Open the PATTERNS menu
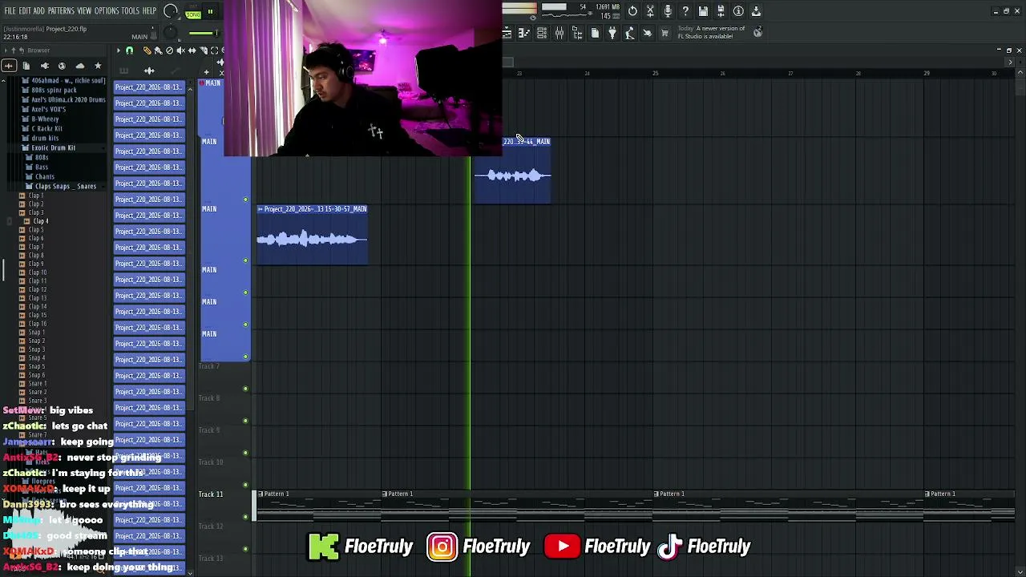Image resolution: width=1026 pixels, height=577 pixels. coord(61,11)
